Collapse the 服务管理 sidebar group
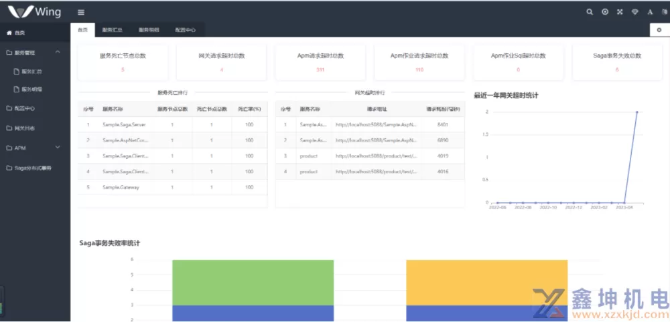 click(x=35, y=52)
